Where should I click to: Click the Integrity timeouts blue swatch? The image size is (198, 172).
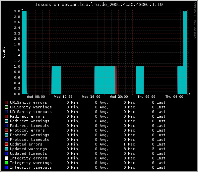[6, 167]
